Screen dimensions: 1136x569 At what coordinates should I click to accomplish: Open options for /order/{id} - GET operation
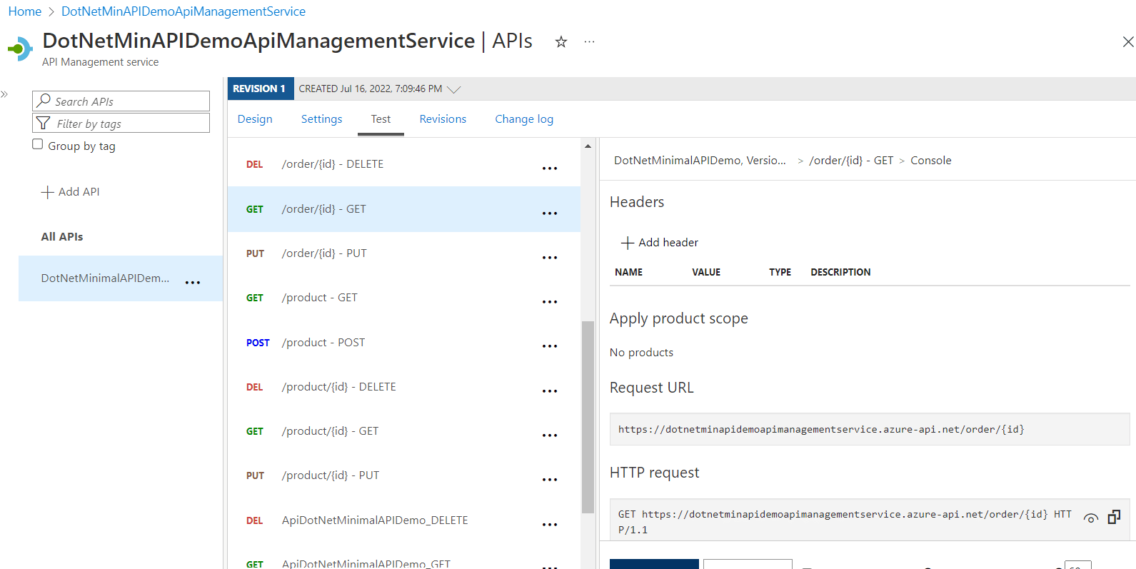click(550, 213)
